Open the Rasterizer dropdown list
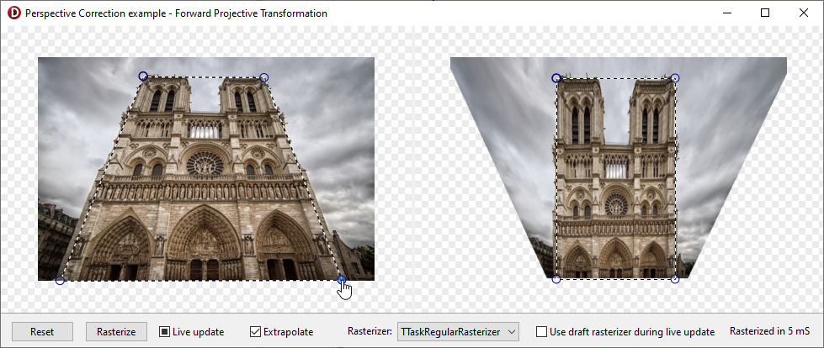The image size is (824, 348). coord(458,332)
